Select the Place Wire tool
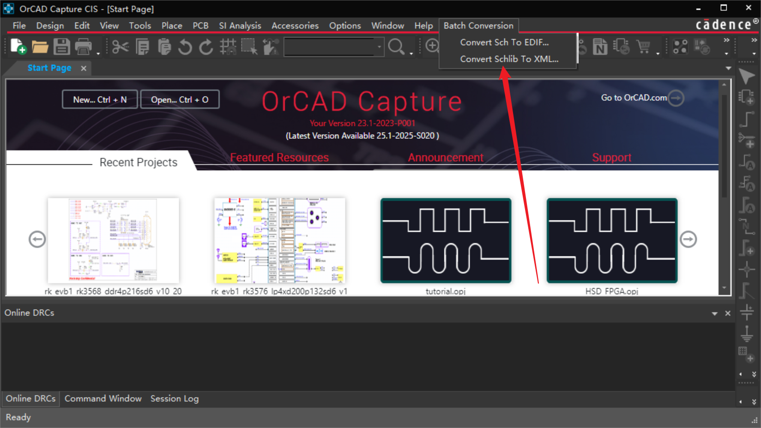 coord(747,119)
